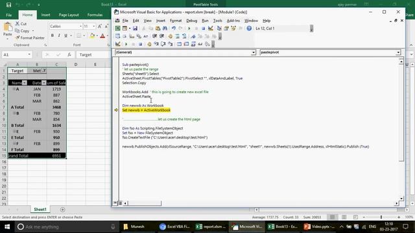The image size is (415, 233).
Task: Click the large Paste button in Excel
Action: point(7,30)
